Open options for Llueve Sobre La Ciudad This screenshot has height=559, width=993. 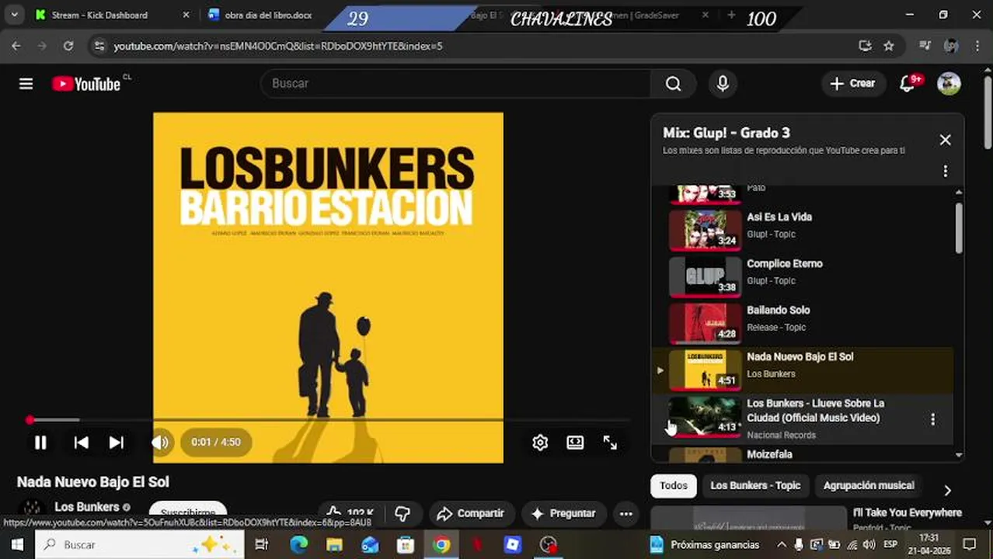932,419
